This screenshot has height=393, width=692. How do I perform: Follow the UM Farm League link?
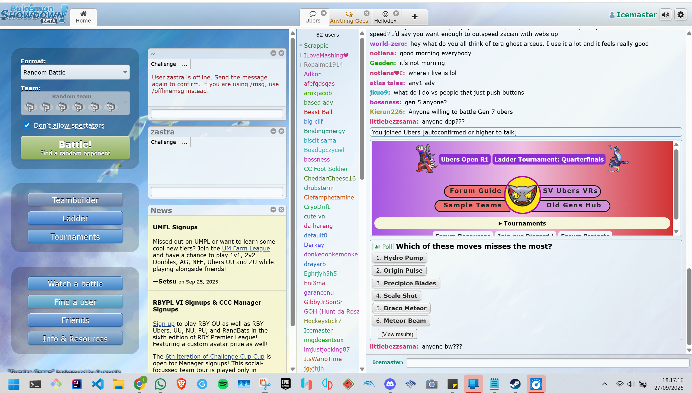[246, 248]
